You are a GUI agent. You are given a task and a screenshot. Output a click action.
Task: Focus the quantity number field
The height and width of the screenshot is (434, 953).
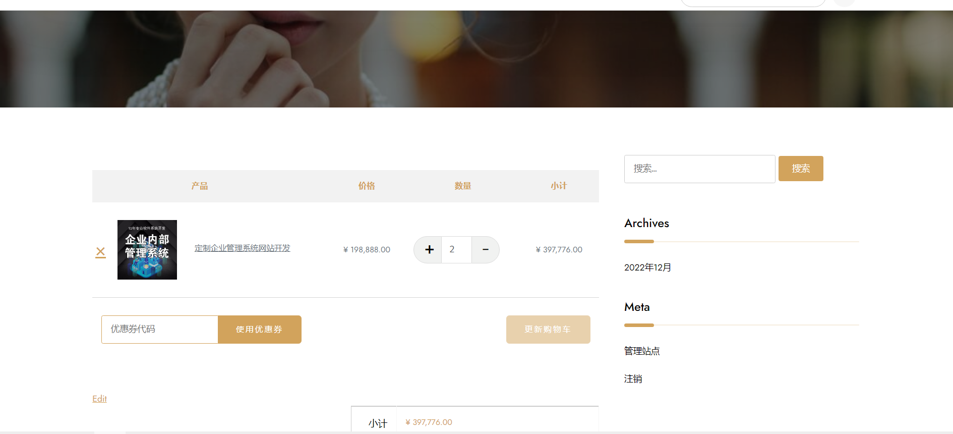click(456, 249)
